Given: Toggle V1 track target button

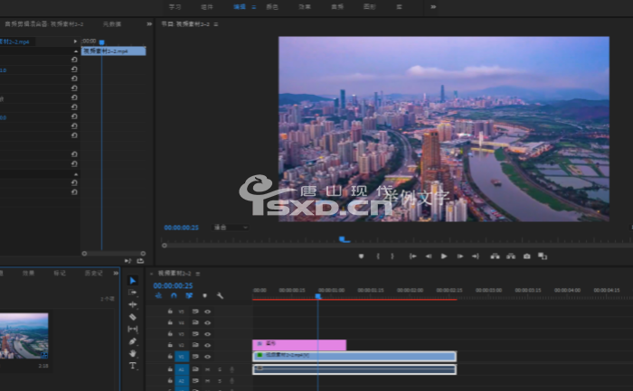Looking at the screenshot, I should tap(182, 357).
